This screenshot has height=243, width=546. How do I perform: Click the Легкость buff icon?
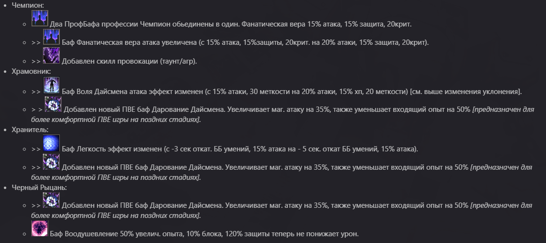[x=51, y=143]
